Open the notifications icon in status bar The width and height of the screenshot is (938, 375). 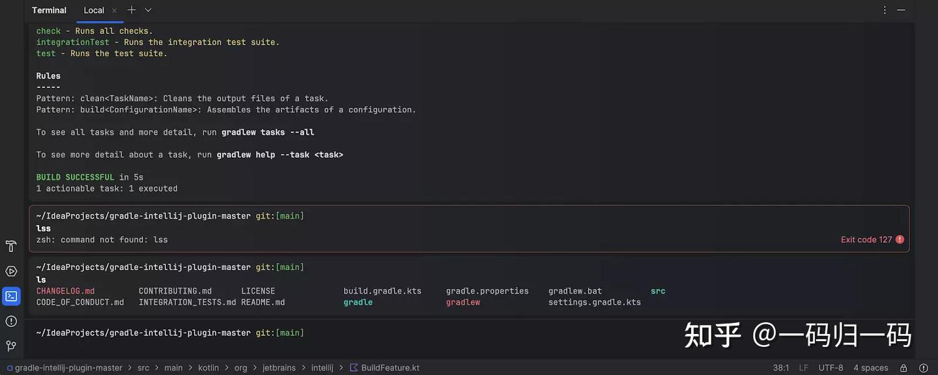coord(923,367)
